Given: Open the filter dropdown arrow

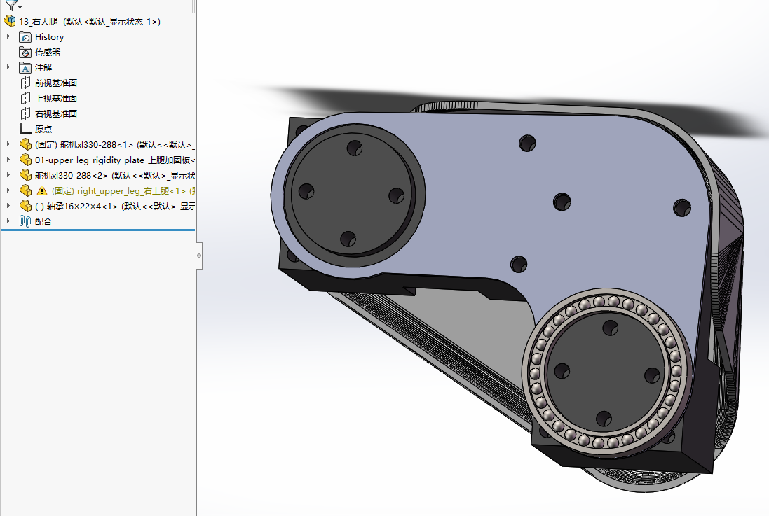Looking at the screenshot, I should 20,7.
